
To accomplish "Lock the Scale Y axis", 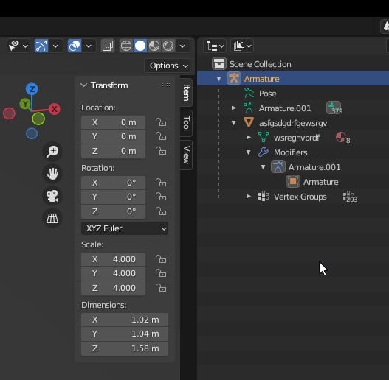I will [x=161, y=273].
